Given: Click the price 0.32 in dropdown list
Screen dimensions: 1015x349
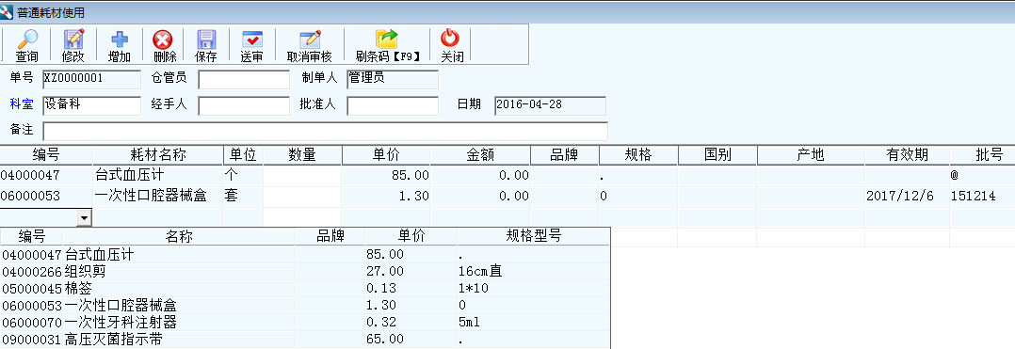Looking at the screenshot, I should (381, 322).
